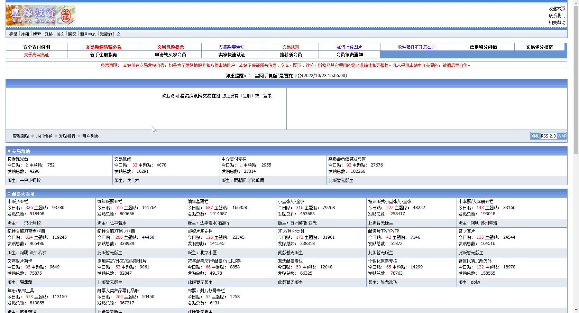Open the 小型张/小全张 forum
579x313 pixels.
click(x=291, y=201)
